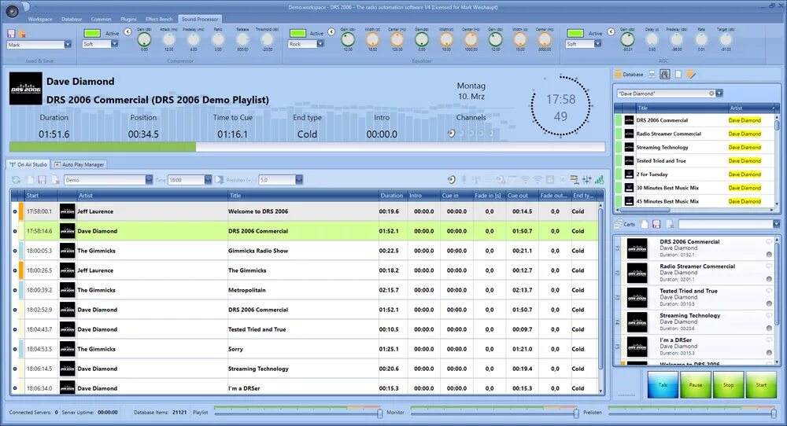Open the mixer faders icon

(587, 180)
